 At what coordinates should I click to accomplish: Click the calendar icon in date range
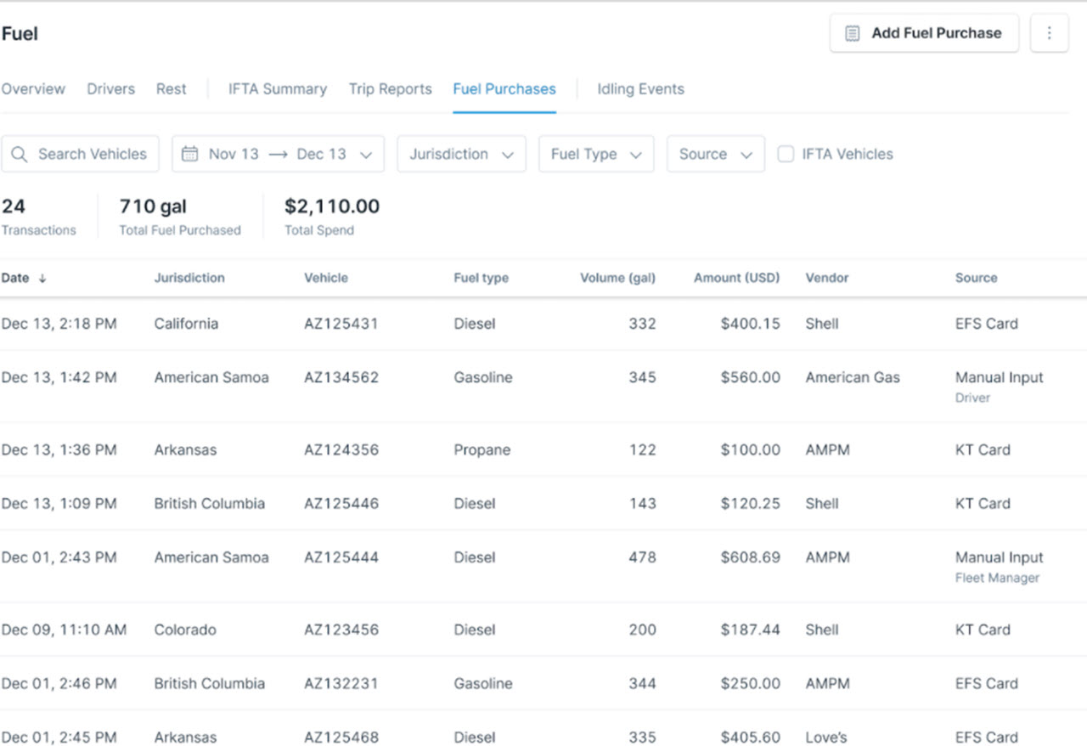click(x=190, y=154)
